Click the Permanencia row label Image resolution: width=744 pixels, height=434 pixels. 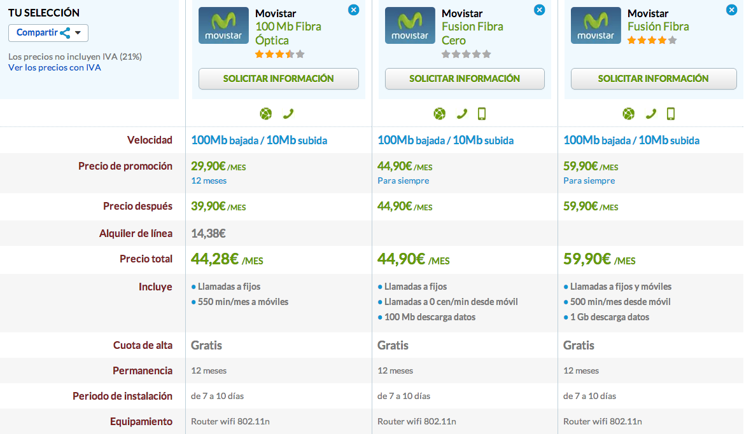143,371
